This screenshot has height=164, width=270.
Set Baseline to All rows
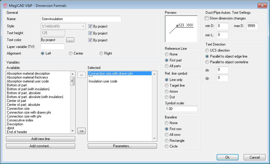[167, 135]
